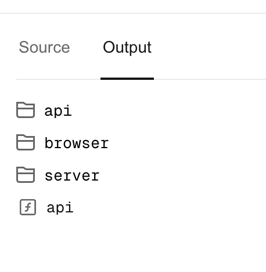Viewport: 266px width, 272px height.
Task: Select the browser label text
Action: (77, 143)
